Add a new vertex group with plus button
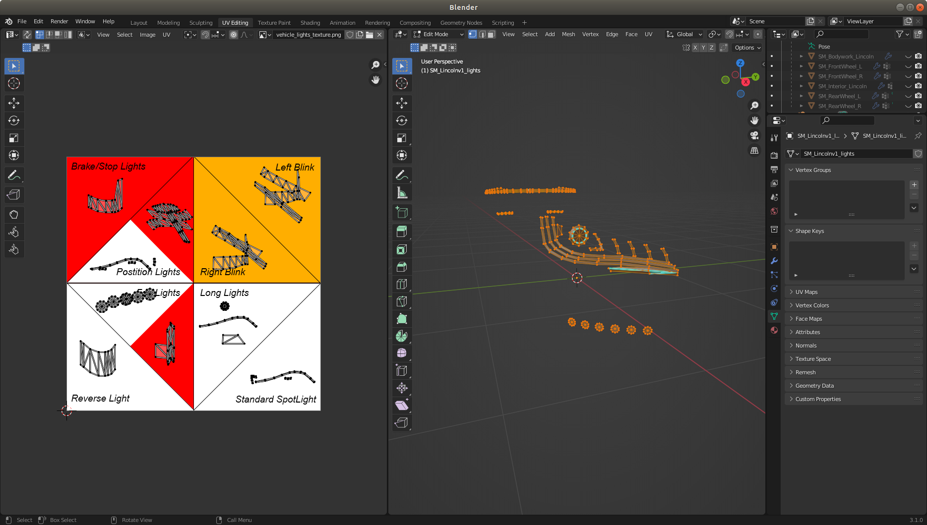This screenshot has width=927, height=525. click(914, 185)
